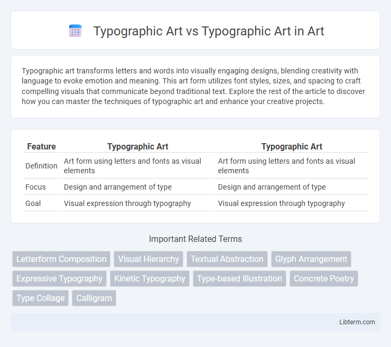The width and height of the screenshot is (391, 347).
Task: Select the 'Definition' row label
Action: pos(41,166)
